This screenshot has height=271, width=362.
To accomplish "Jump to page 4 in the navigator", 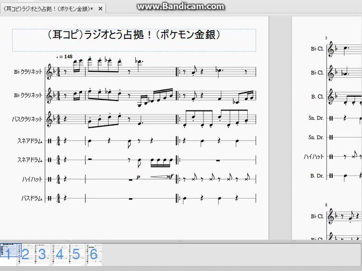I will [x=60, y=255].
